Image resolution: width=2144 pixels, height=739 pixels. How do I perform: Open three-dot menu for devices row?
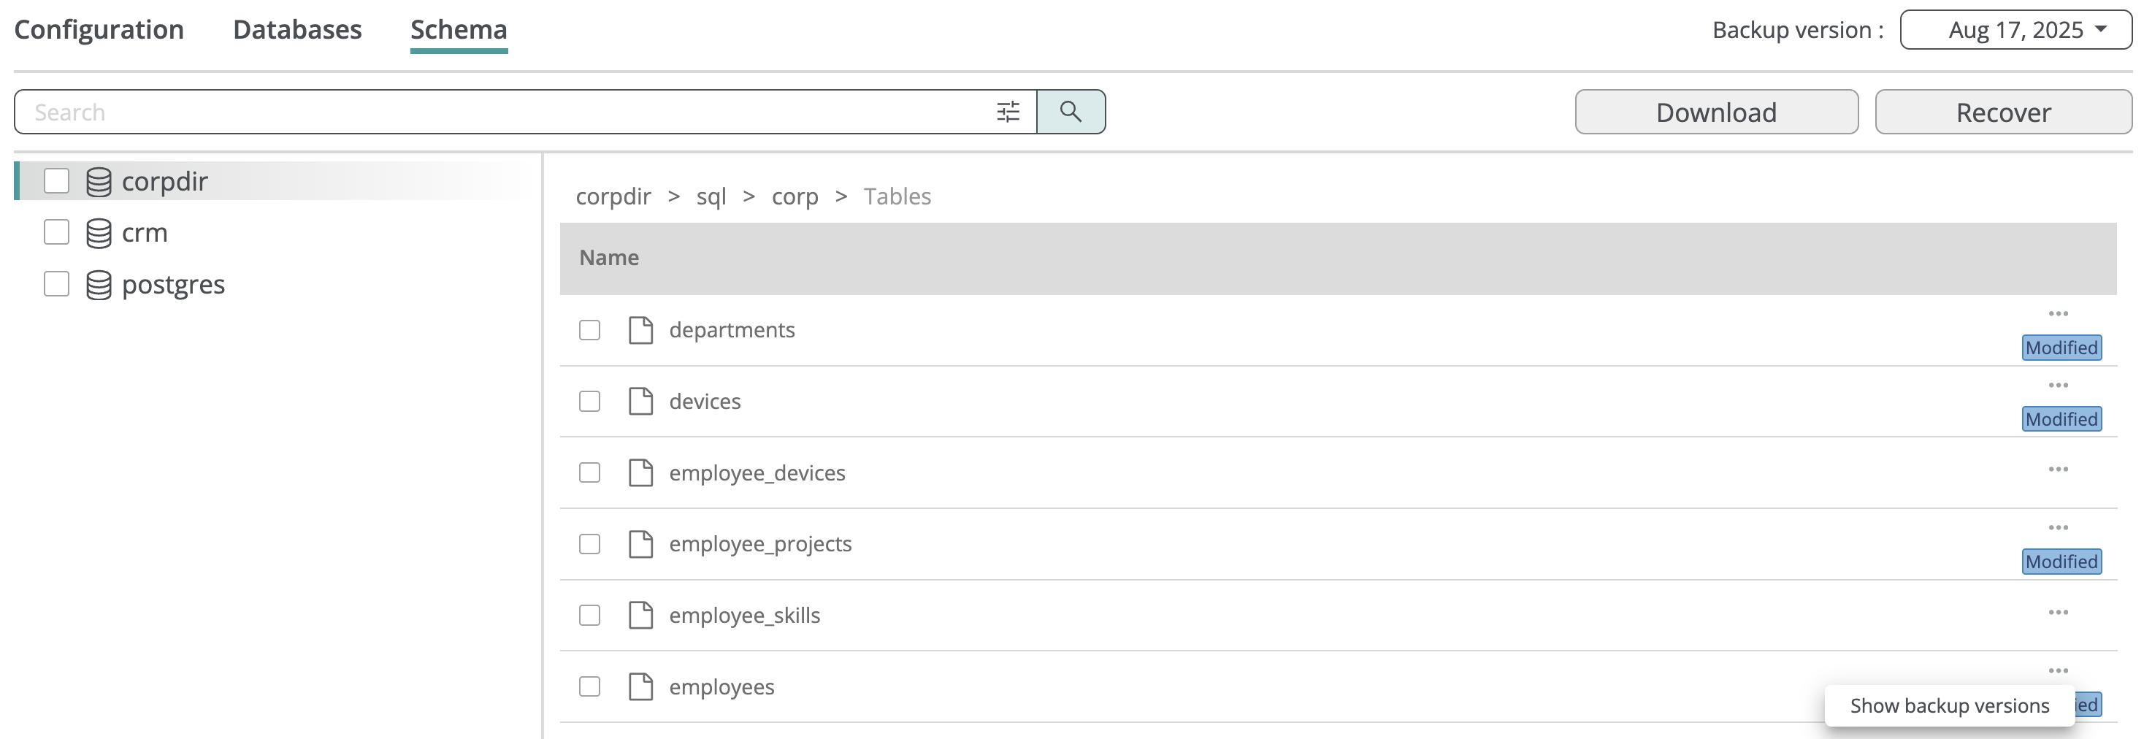(2057, 386)
